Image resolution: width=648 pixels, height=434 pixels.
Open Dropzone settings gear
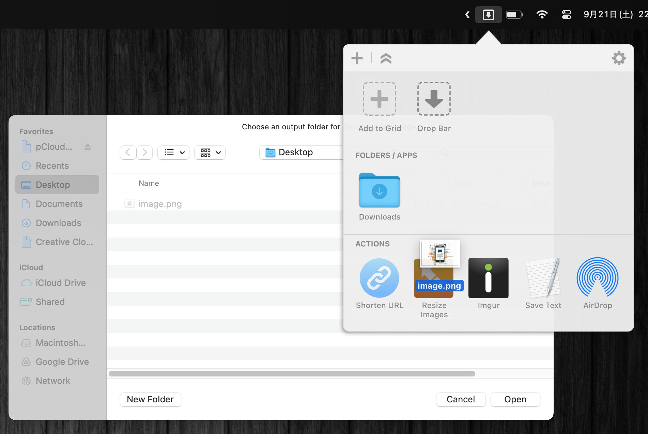click(619, 58)
